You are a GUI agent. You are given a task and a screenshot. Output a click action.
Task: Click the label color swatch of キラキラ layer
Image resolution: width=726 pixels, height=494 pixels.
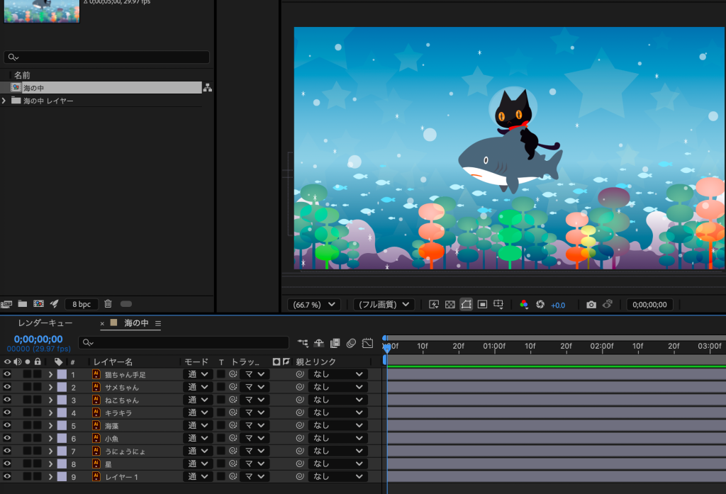point(62,413)
